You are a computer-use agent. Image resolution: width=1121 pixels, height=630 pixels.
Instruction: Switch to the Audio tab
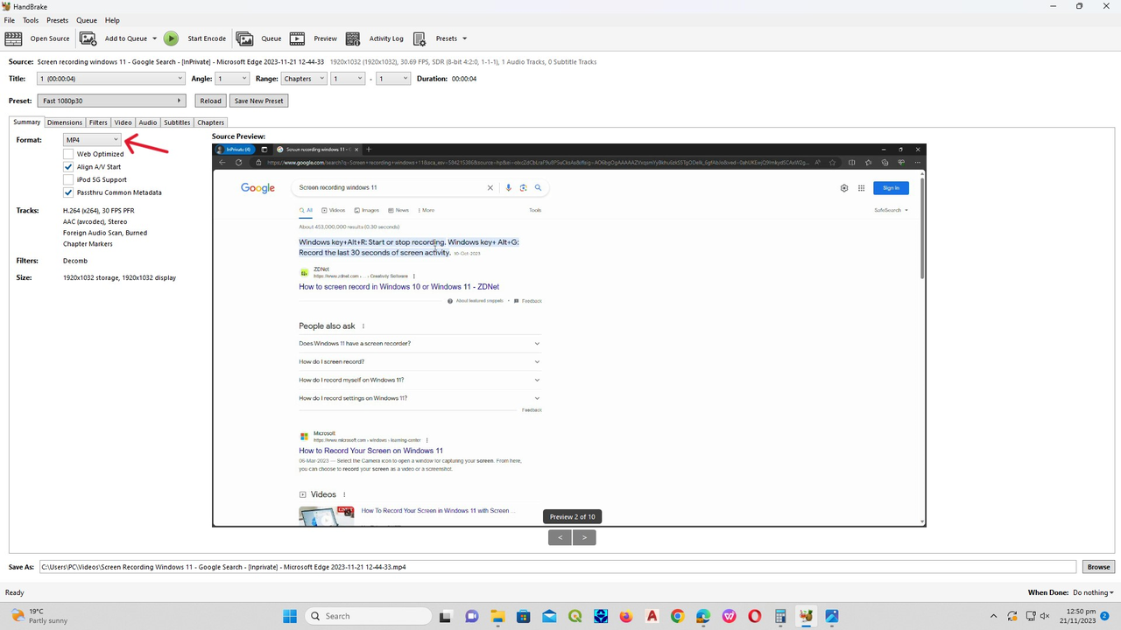[148, 122]
